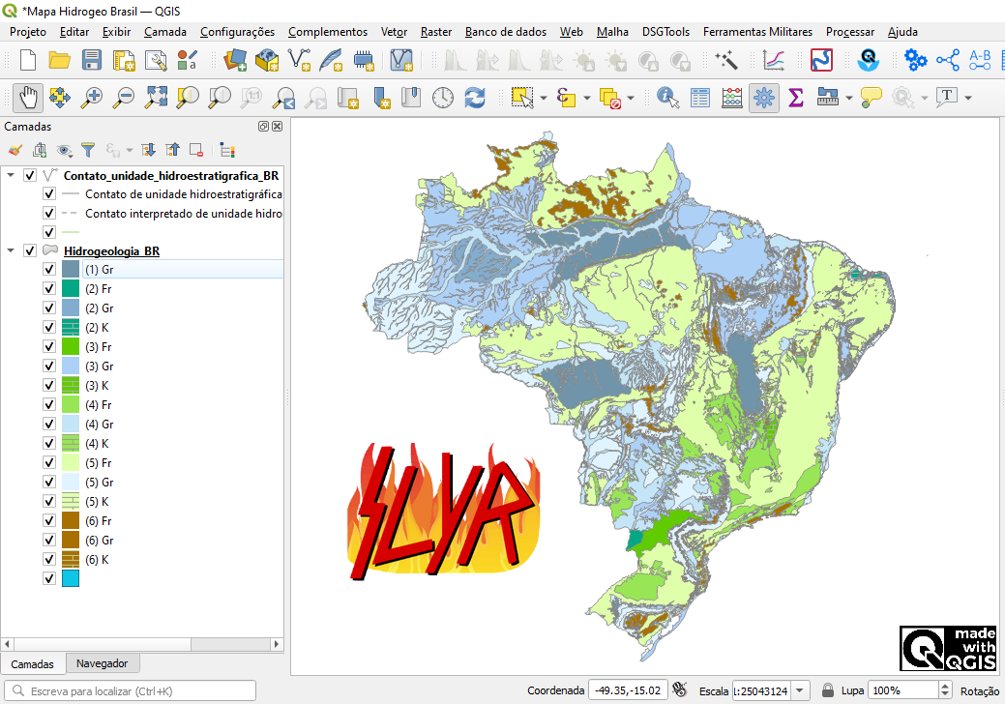Collapse the Contato_unidade_hidroestratigrafica_BR layer tree
1005x704 pixels.
(11, 175)
